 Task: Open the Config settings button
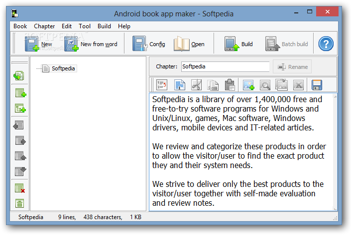(x=148, y=44)
